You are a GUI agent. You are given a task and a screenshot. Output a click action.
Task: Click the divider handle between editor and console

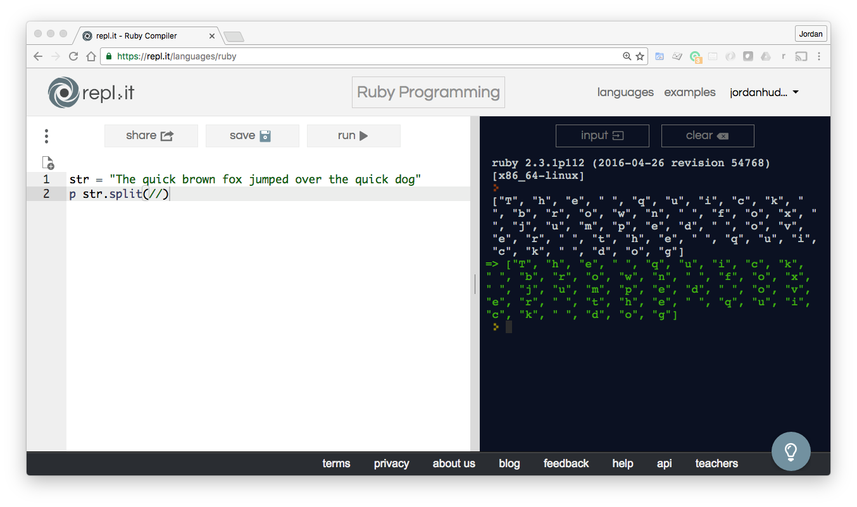click(475, 284)
